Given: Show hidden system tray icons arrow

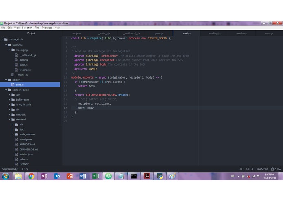Looking at the screenshot, I should (x=238, y=177).
